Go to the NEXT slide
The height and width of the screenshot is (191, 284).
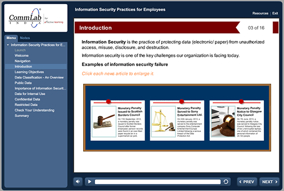[x=270, y=182]
